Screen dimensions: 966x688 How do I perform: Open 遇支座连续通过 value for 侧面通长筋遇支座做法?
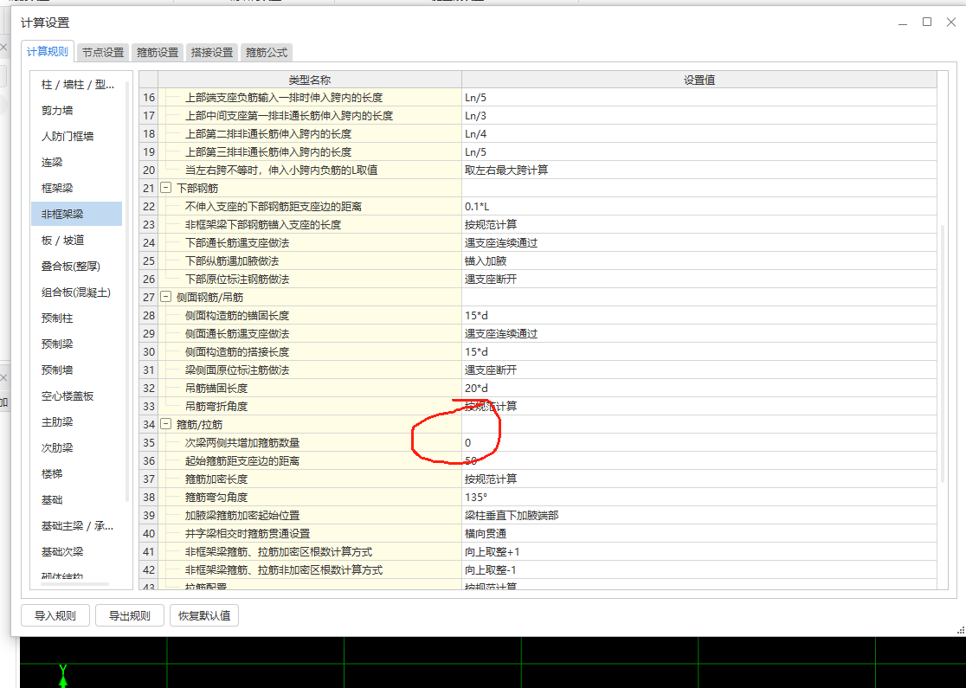tap(699, 333)
